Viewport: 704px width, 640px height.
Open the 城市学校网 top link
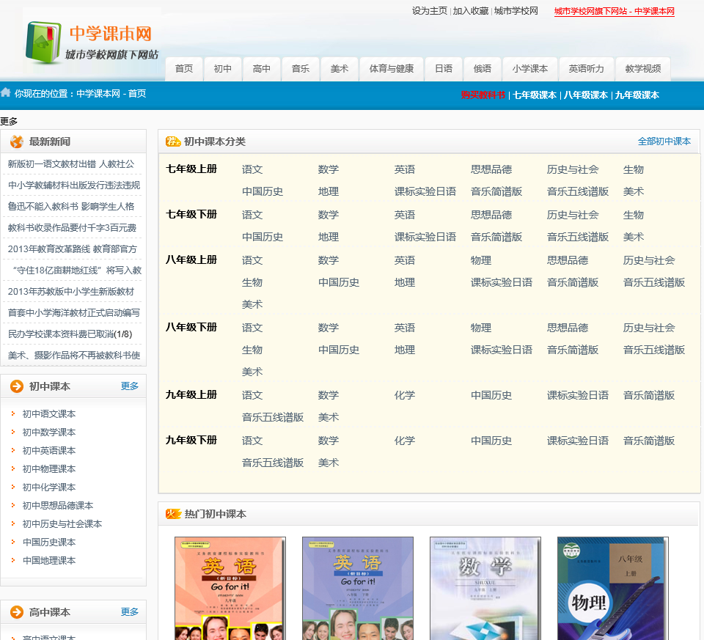pyautogui.click(x=516, y=11)
